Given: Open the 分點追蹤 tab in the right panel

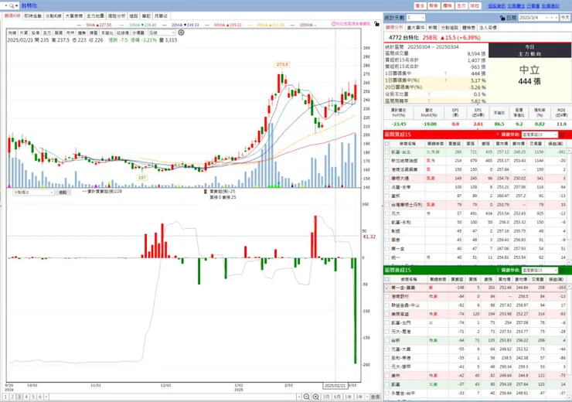Looking at the screenshot, I should click(449, 28).
